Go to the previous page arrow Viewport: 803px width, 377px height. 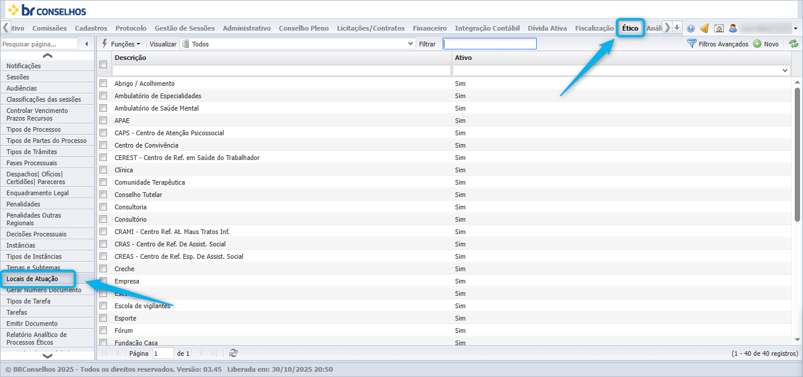116,353
